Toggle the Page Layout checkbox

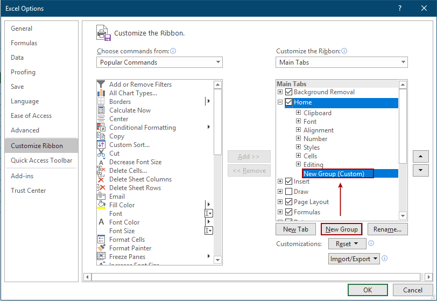click(288, 202)
